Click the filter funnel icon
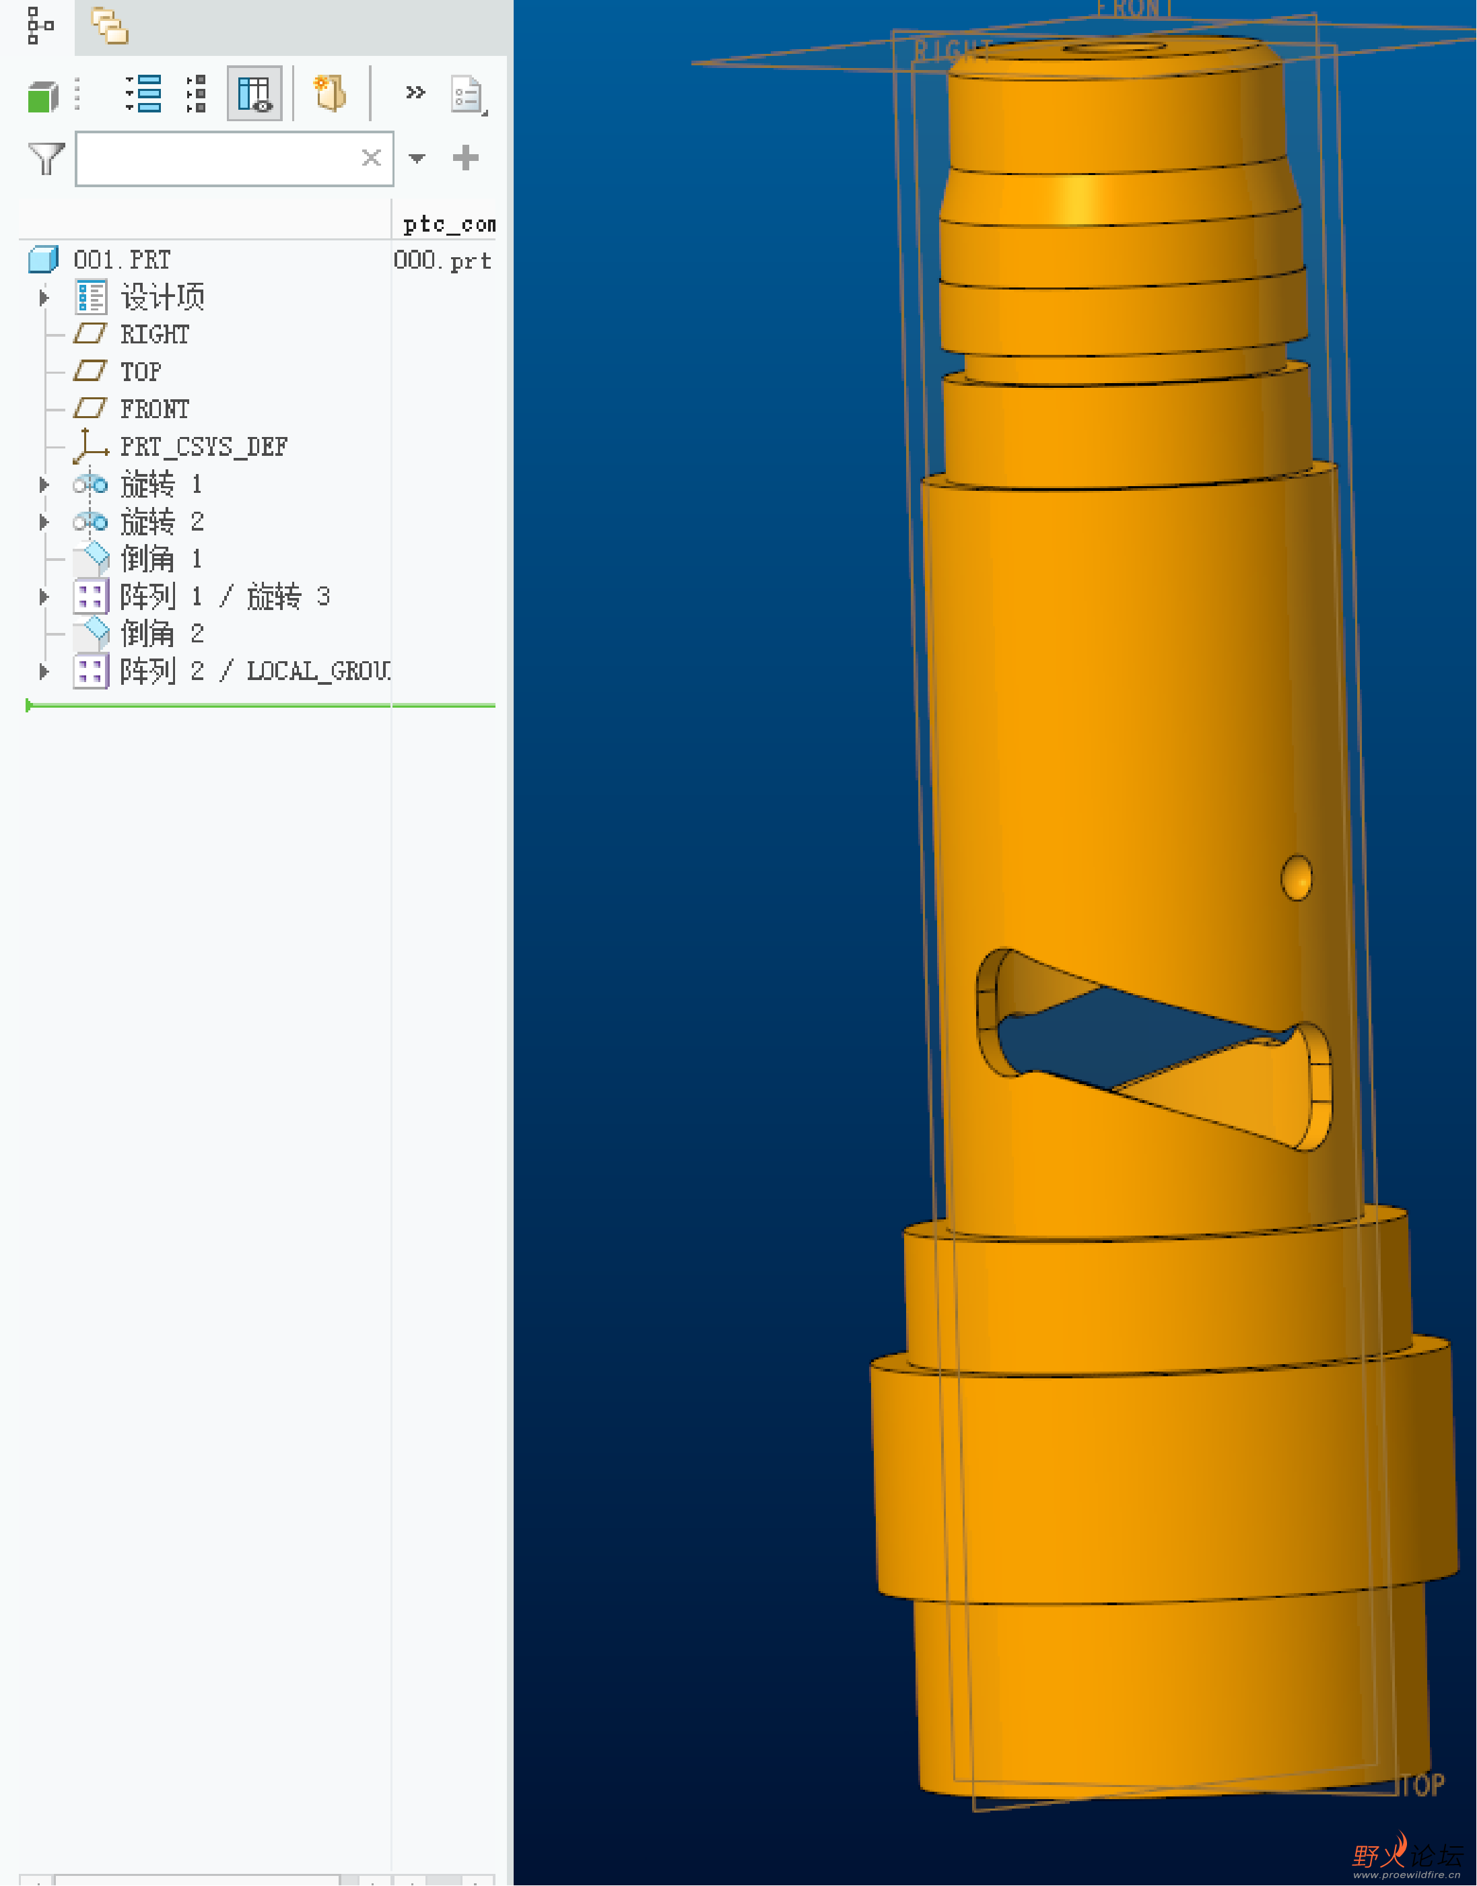This screenshot has width=1477, height=1886. [x=46, y=158]
